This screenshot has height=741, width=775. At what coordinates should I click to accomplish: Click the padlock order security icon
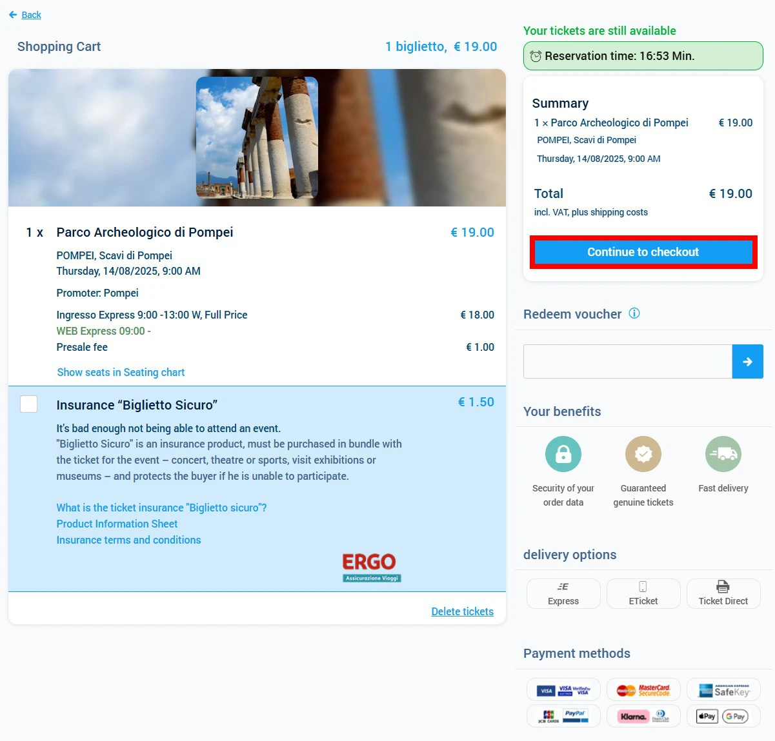pyautogui.click(x=563, y=454)
